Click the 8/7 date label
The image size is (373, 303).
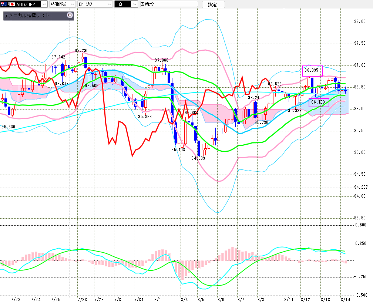point(241,299)
